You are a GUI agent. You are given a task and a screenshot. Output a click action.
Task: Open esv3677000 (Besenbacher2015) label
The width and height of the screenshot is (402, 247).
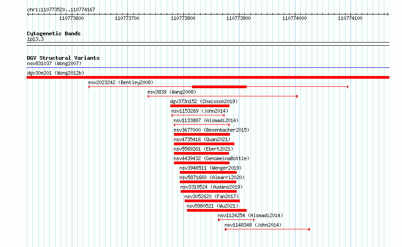pos(211,130)
